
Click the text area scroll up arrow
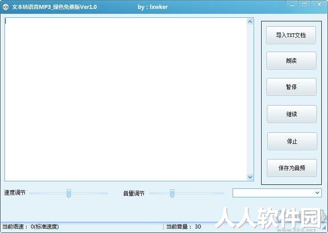point(250,22)
